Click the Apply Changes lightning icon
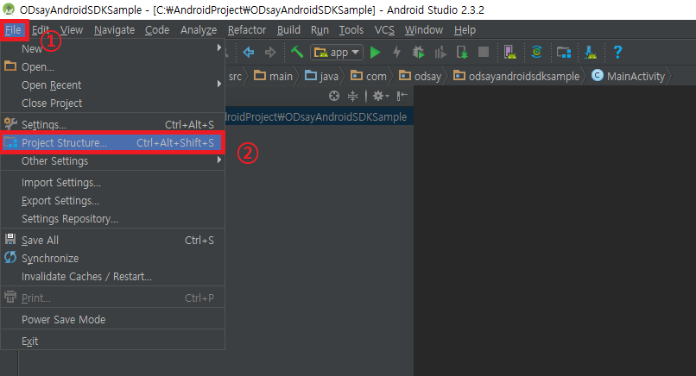This screenshot has height=376, width=696. (x=397, y=53)
